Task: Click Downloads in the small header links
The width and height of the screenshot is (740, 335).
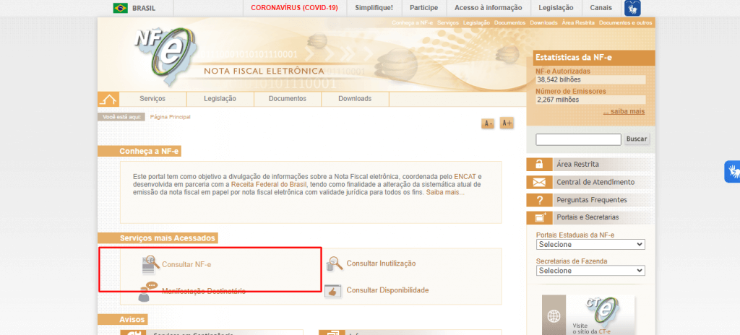Action: [543, 22]
